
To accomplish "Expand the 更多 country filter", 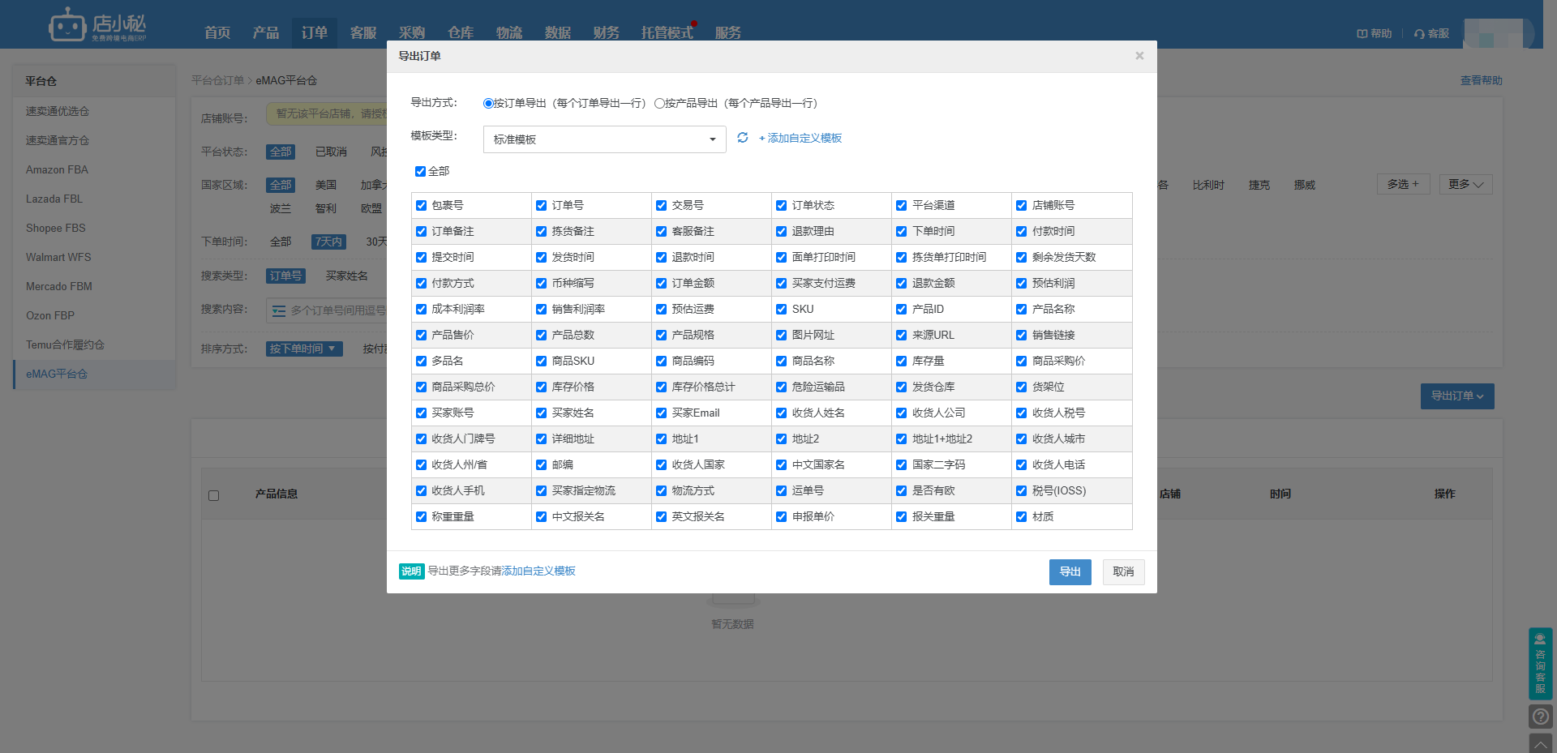I will pos(1465,185).
